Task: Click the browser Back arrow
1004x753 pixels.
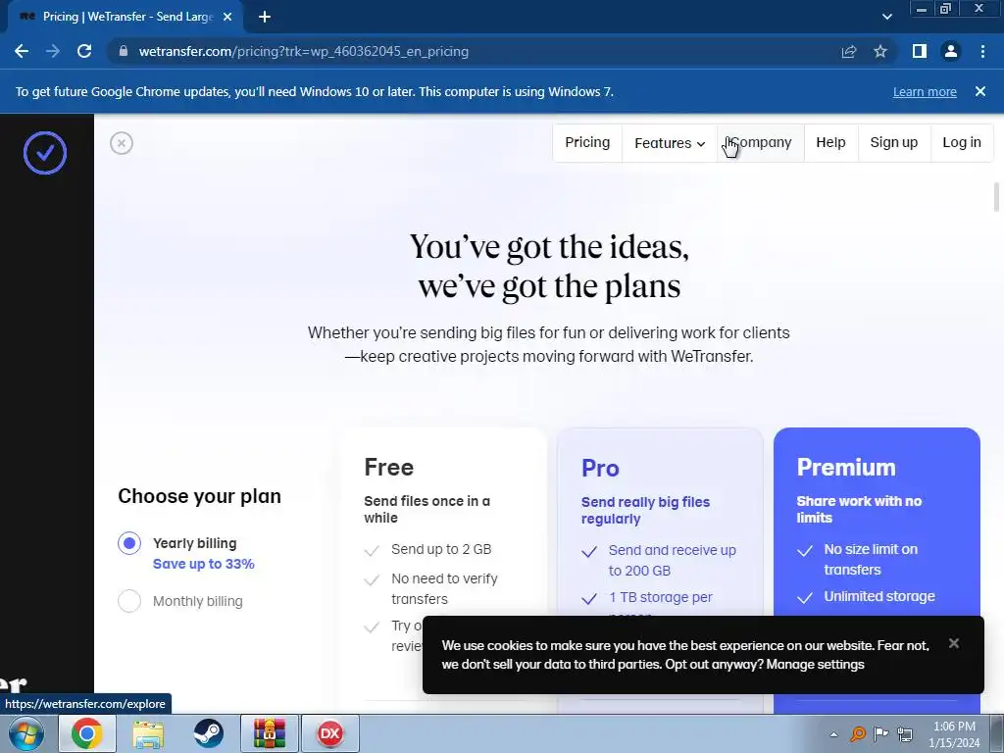Action: tap(22, 51)
